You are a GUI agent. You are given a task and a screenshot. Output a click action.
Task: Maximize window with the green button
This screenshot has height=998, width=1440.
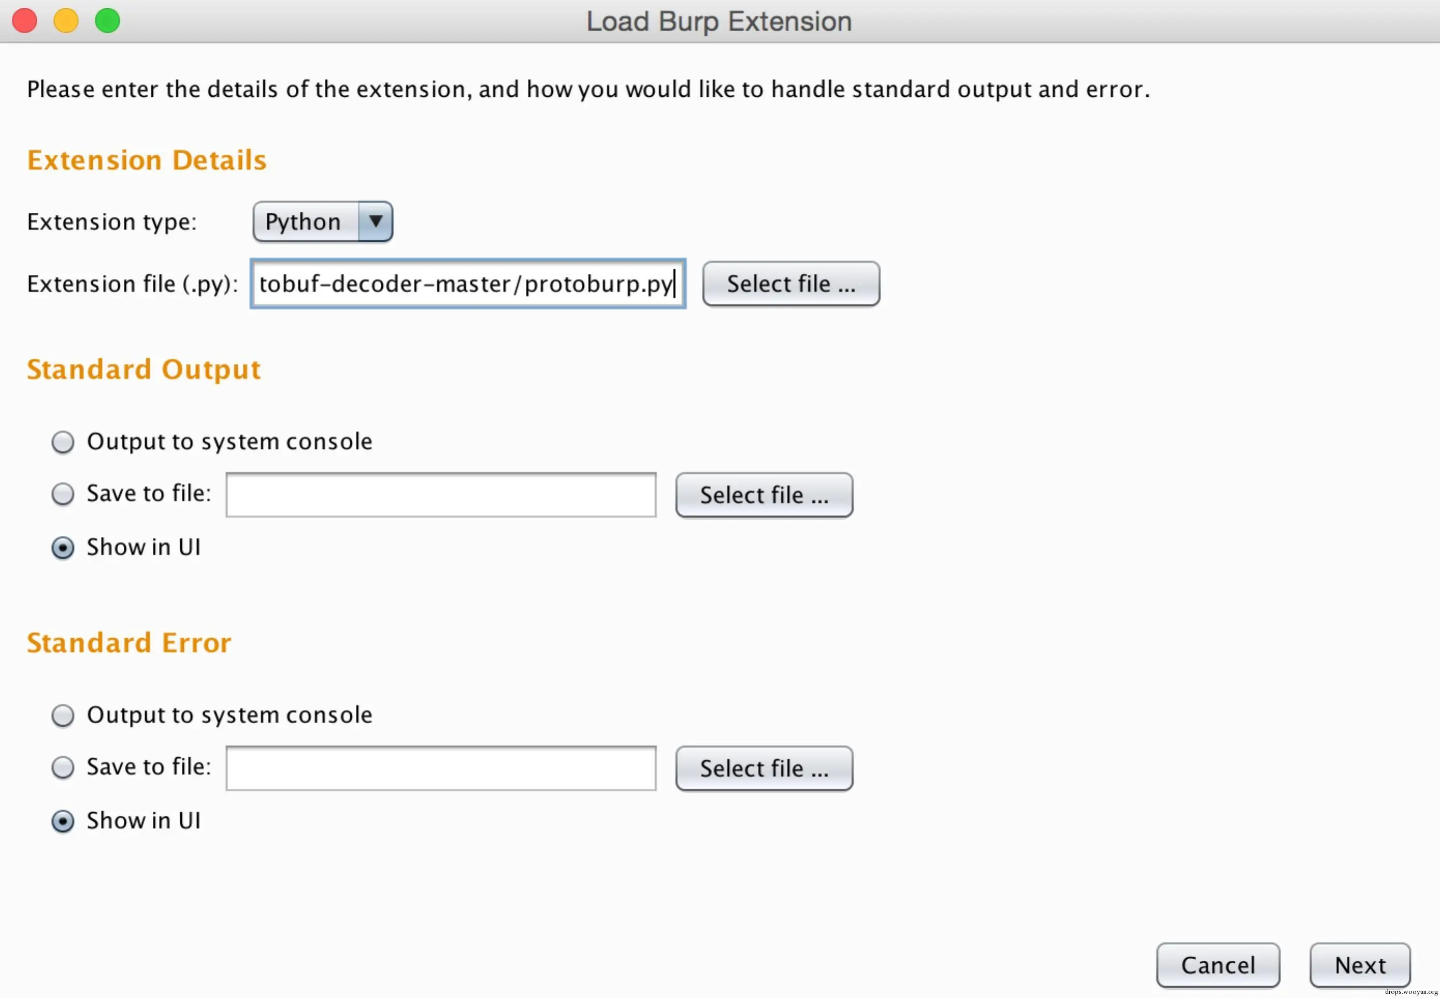click(x=108, y=21)
